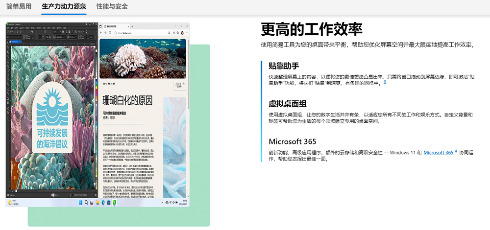Open the 生产力动力源泉 tab
Viewport: 490px width, 230px height.
tap(64, 6)
